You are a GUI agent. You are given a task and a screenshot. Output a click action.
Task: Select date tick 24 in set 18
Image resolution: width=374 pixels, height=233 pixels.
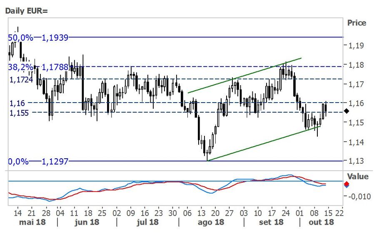pyautogui.click(x=286, y=213)
